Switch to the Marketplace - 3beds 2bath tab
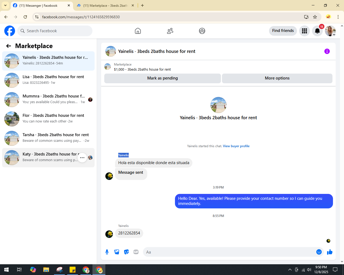Viewport: 344px width, 275px height. (105, 6)
